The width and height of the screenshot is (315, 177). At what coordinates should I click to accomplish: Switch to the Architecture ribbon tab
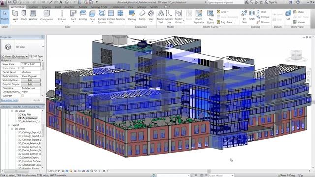18,7
